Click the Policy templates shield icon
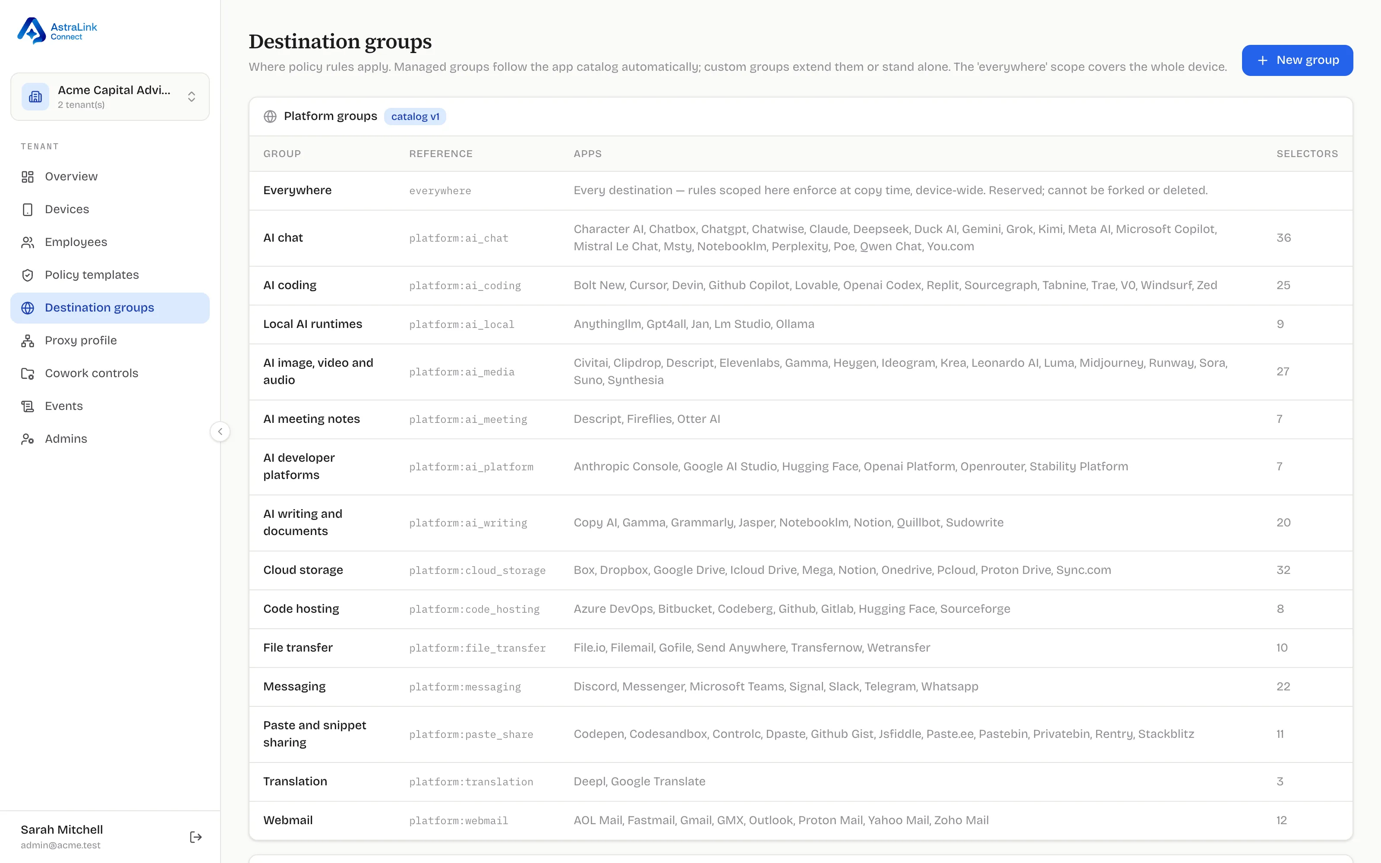This screenshot has width=1381, height=863. [27, 275]
